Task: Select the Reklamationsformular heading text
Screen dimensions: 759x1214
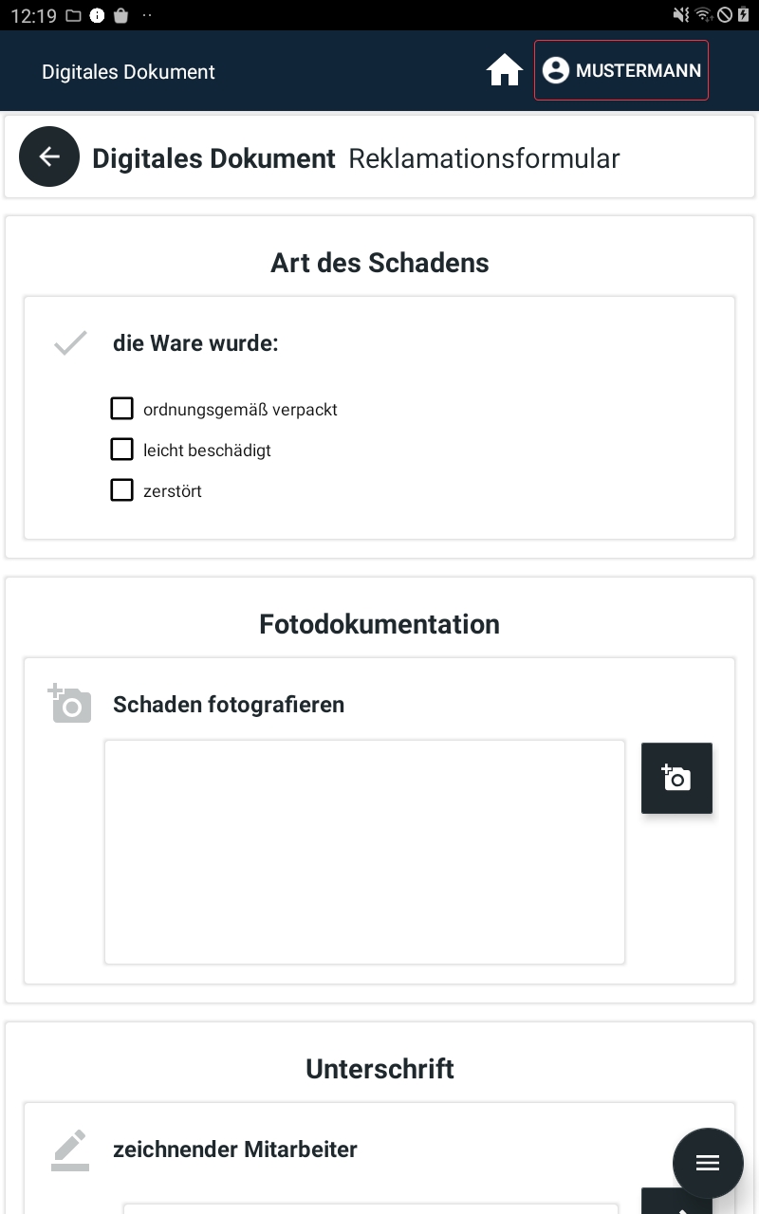Action: pos(484,158)
